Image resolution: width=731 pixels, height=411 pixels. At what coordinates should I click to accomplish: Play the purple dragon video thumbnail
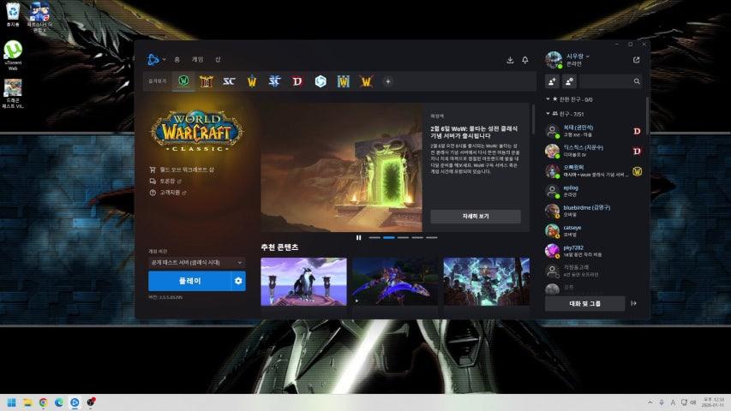[x=395, y=282]
